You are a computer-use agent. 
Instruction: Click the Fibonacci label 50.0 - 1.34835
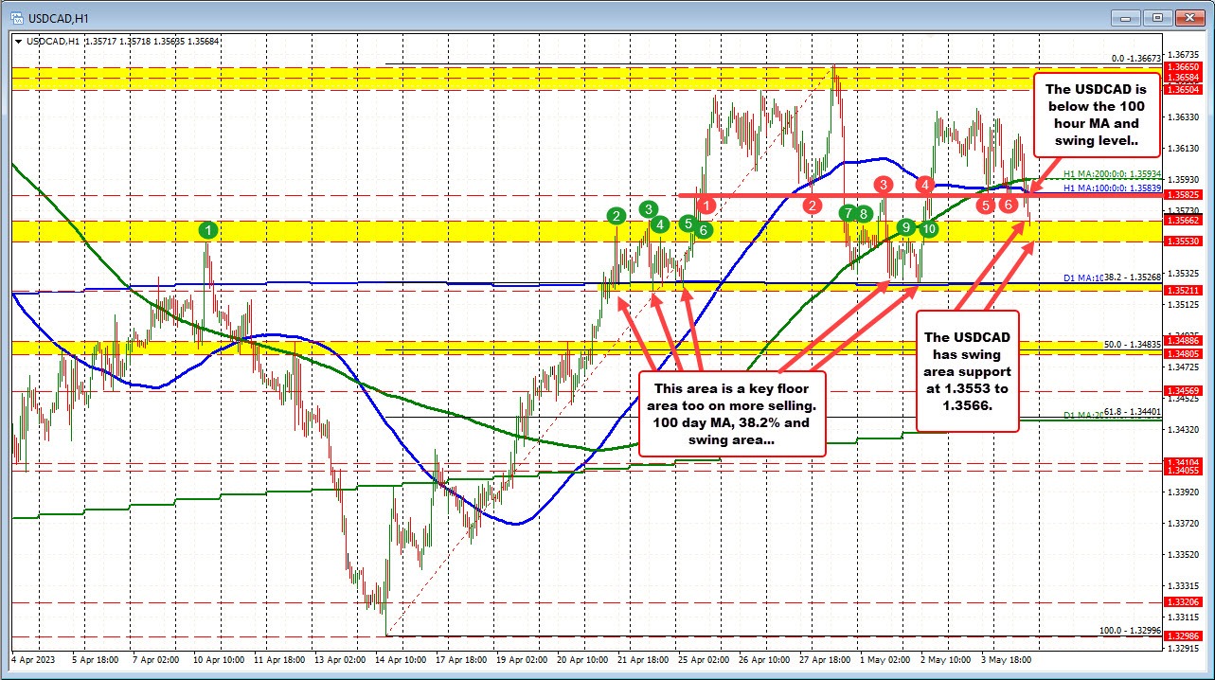pos(1133,344)
